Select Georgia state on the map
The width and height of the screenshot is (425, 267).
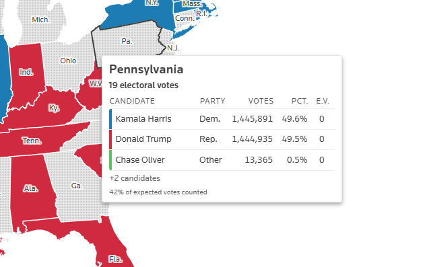click(77, 186)
